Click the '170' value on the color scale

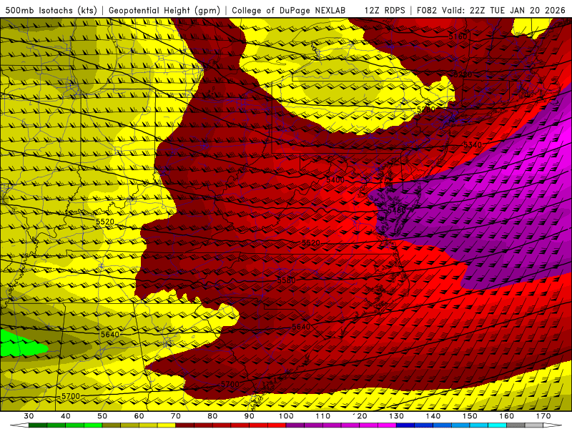click(543, 416)
